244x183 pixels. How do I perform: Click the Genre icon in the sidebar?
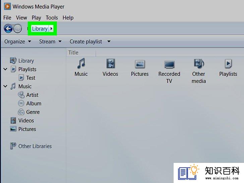point(21,112)
